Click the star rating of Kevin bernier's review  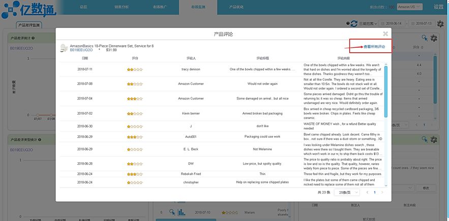point(135,114)
